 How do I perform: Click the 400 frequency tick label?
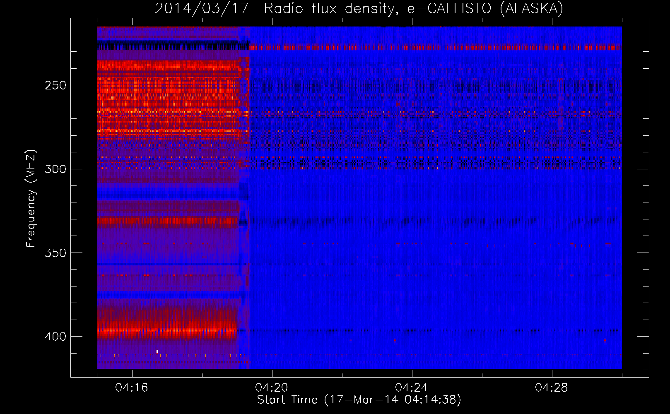tap(56, 337)
